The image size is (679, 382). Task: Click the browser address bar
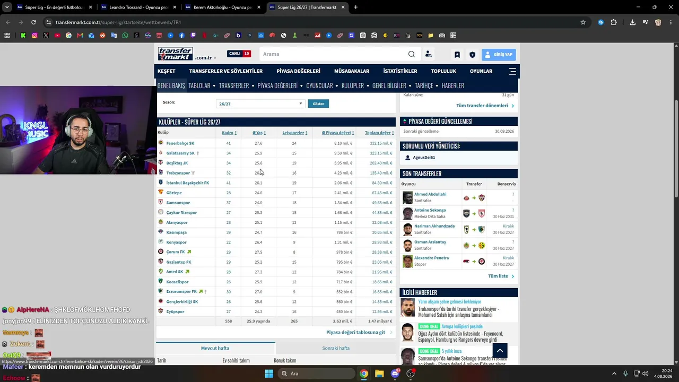coord(313,22)
